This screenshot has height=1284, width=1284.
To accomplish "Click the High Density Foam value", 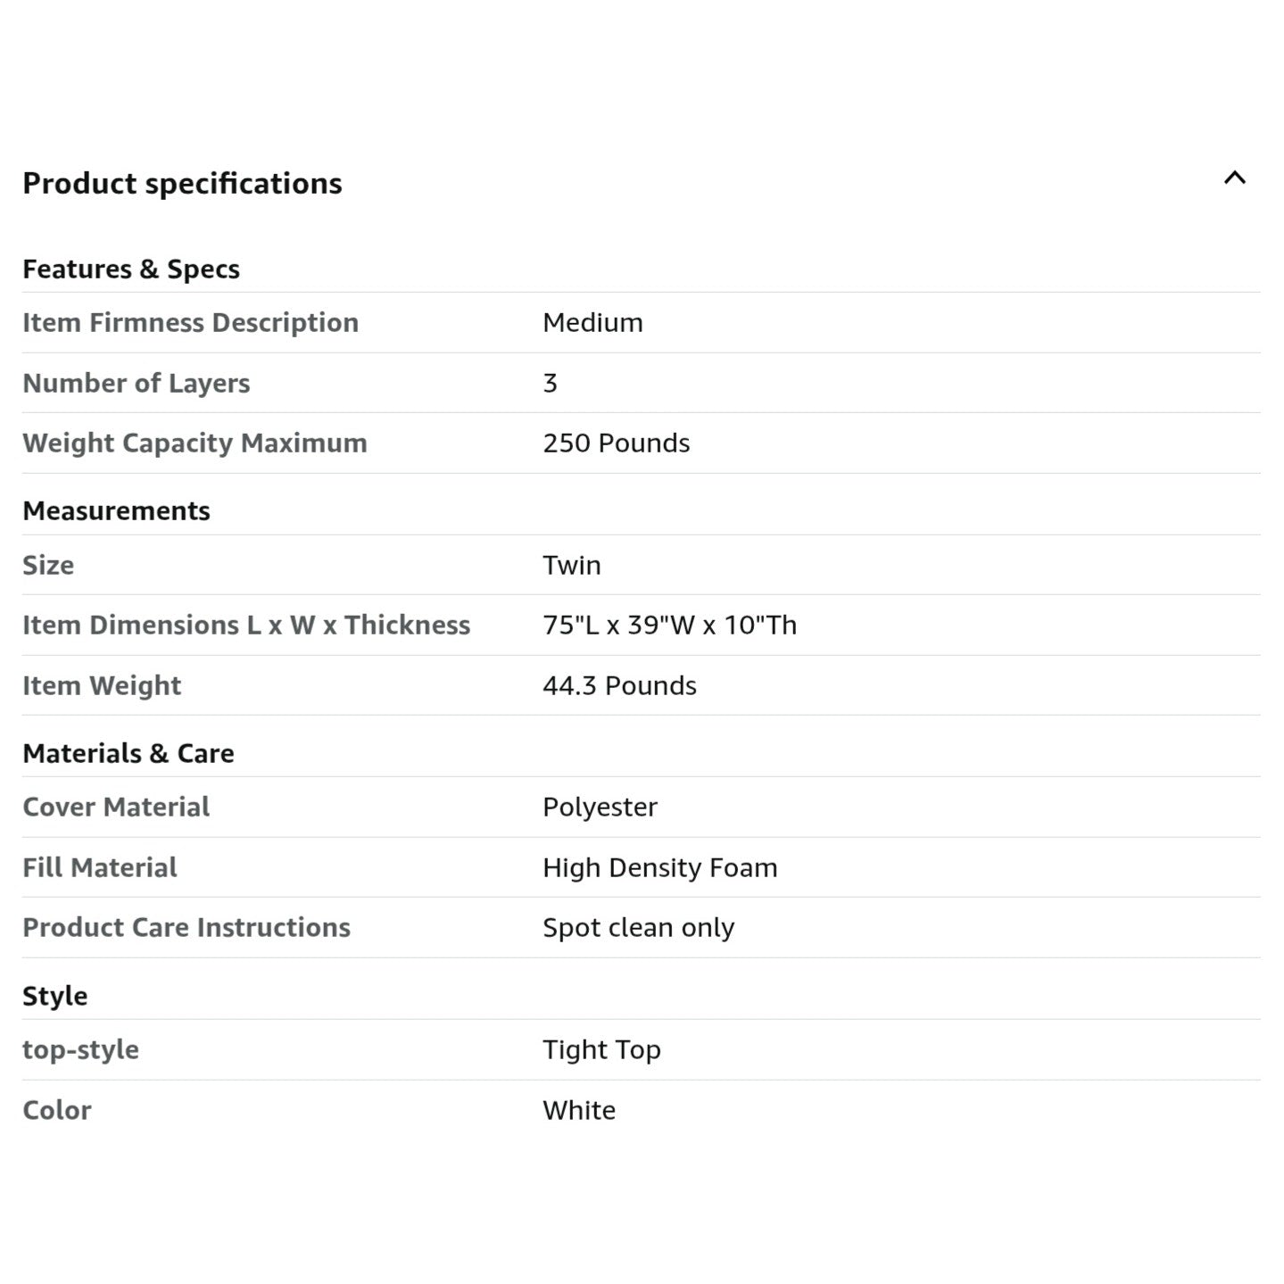I will point(659,868).
